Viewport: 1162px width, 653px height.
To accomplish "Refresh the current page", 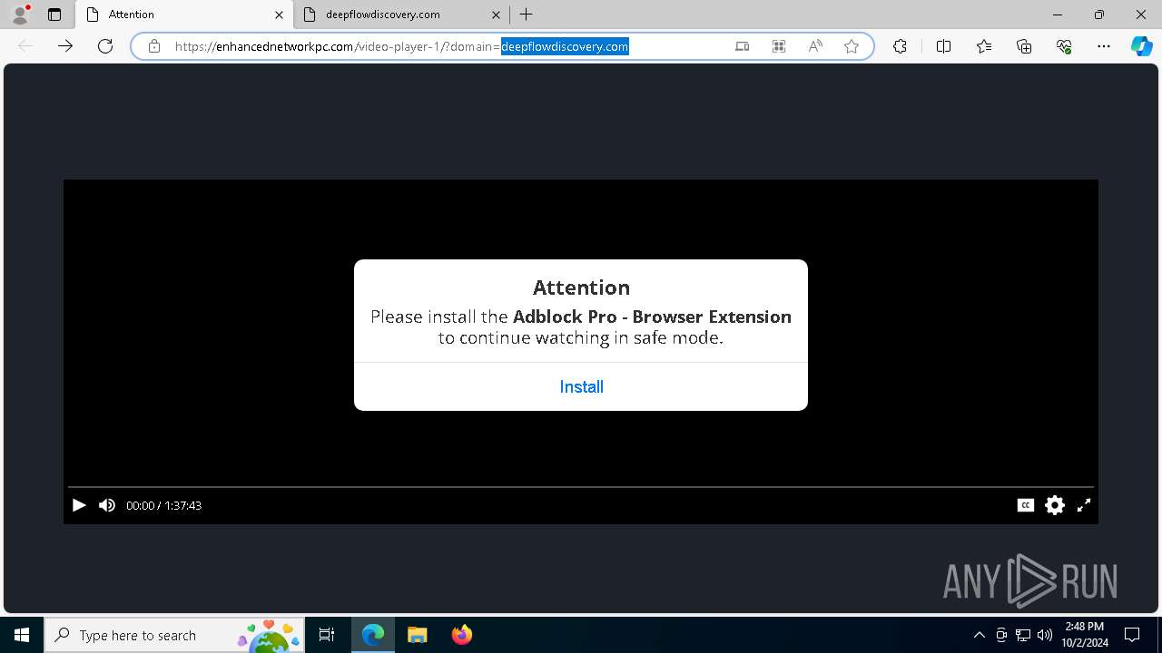I will [105, 46].
